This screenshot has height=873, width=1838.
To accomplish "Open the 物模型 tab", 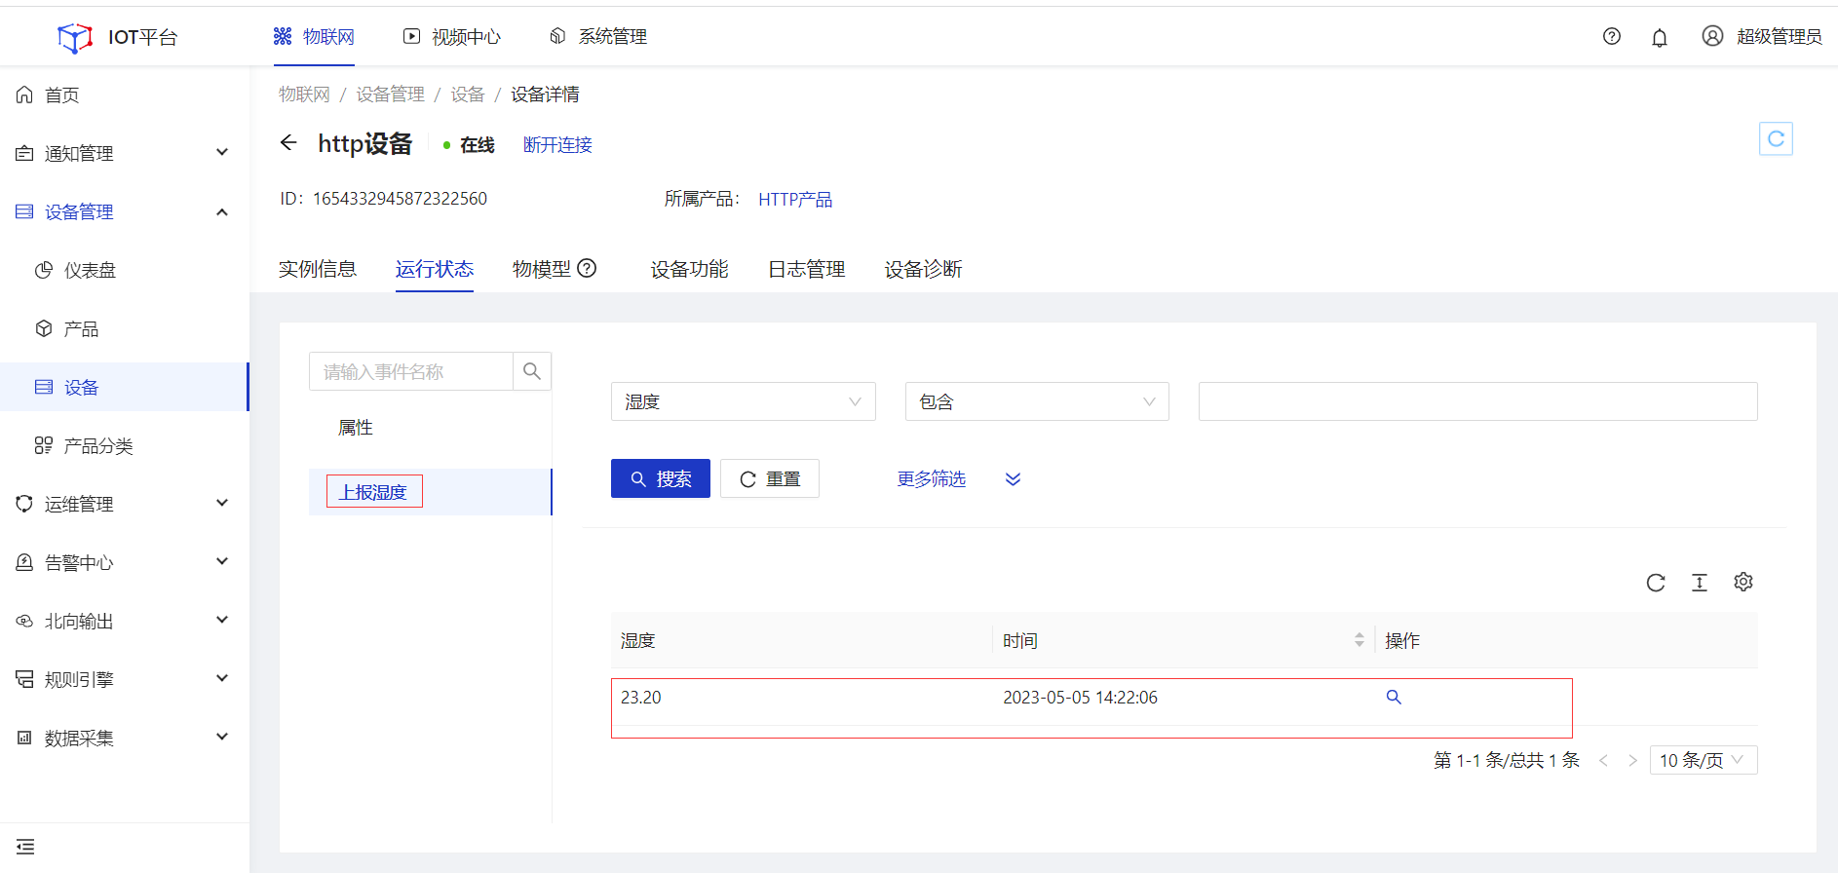I will click(542, 269).
